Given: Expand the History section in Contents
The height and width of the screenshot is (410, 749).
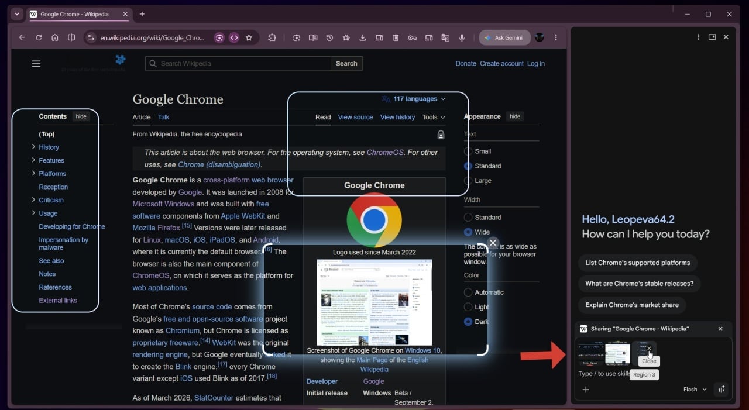Looking at the screenshot, I should (x=33, y=147).
